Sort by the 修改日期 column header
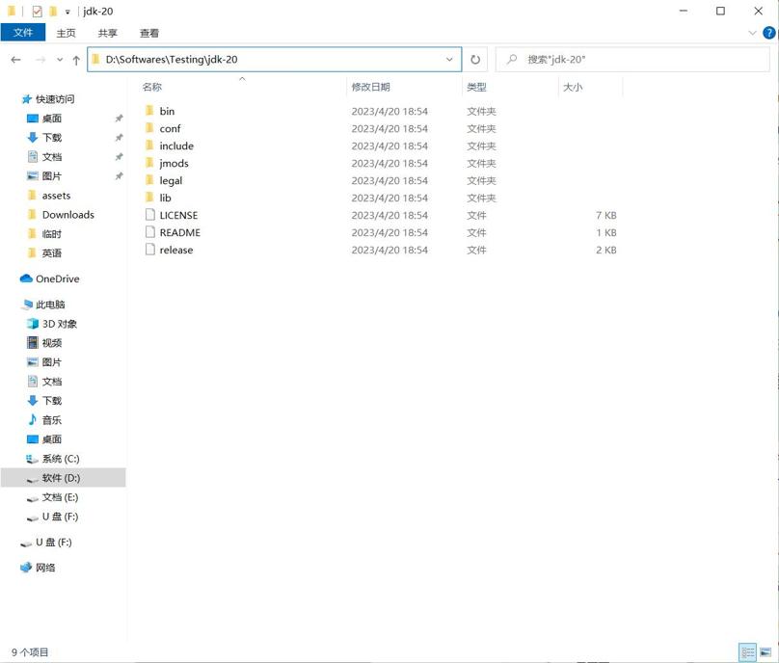 point(370,87)
